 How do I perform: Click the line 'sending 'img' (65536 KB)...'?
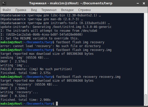25,58
